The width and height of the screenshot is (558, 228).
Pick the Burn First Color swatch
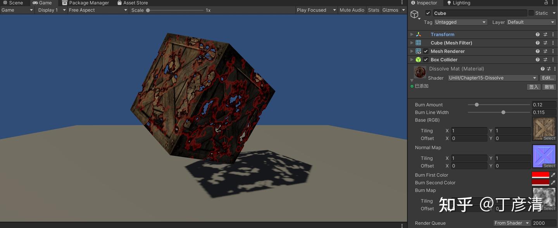coord(541,175)
